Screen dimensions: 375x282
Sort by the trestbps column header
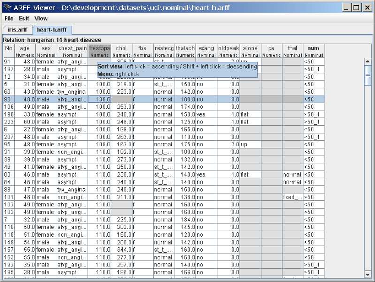(x=100, y=51)
